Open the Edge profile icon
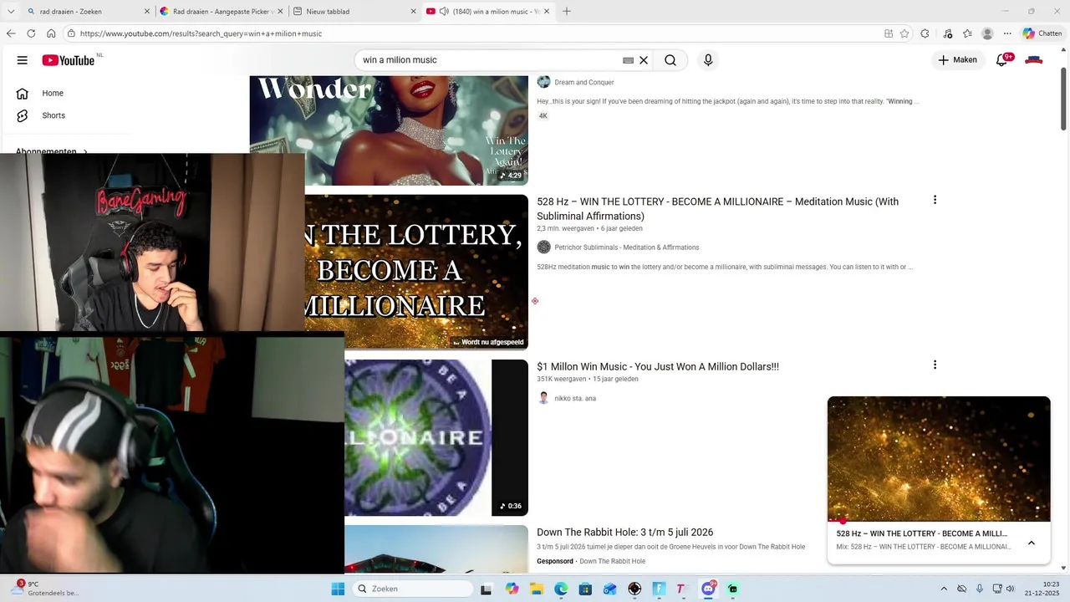 tap(987, 33)
